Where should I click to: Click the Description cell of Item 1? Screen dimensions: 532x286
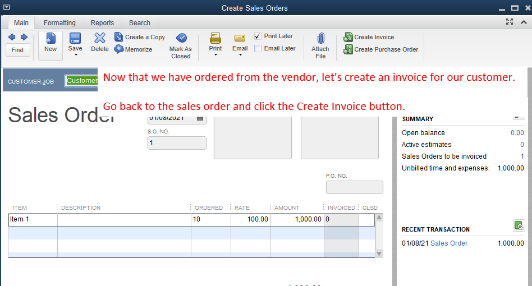point(124,219)
